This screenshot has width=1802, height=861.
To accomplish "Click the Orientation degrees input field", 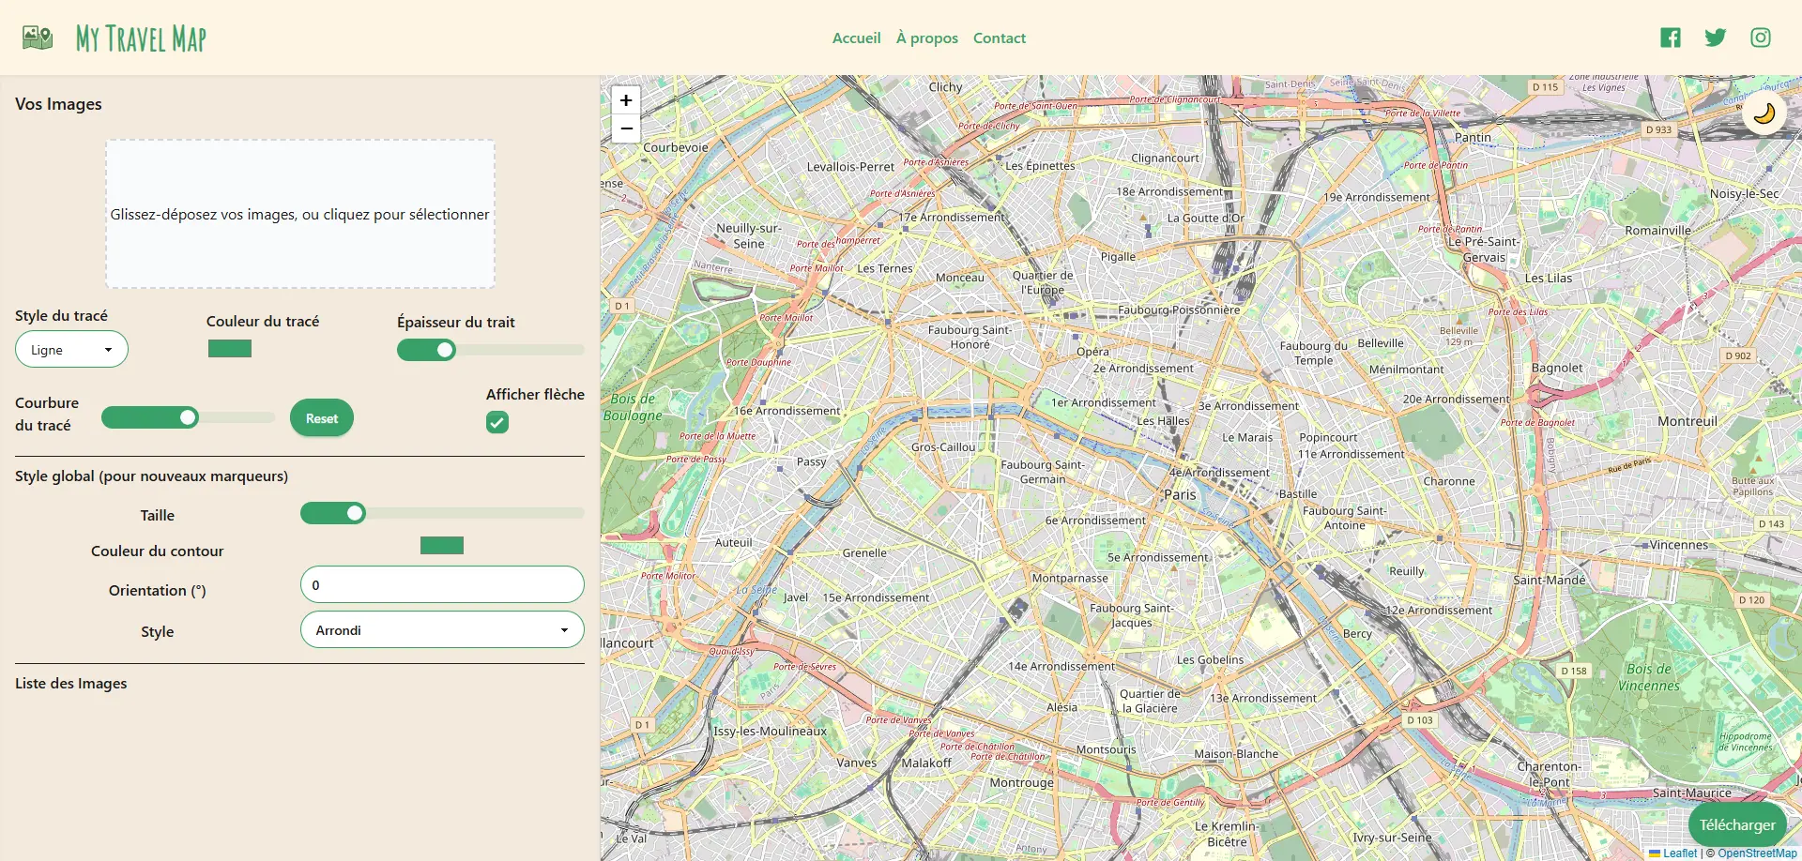I will tap(442, 585).
